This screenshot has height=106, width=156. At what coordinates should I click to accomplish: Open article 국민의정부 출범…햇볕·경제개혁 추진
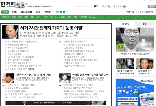80,94
